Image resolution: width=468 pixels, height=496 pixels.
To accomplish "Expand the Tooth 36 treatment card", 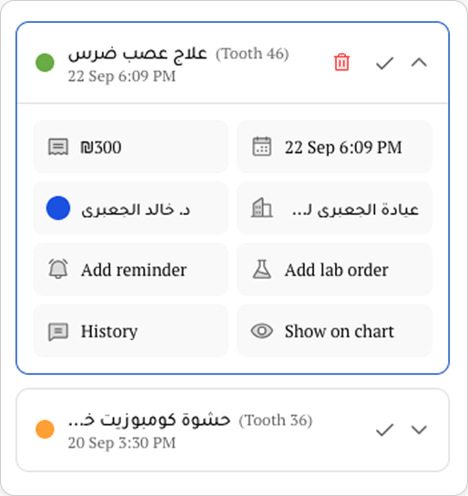I will (419, 429).
